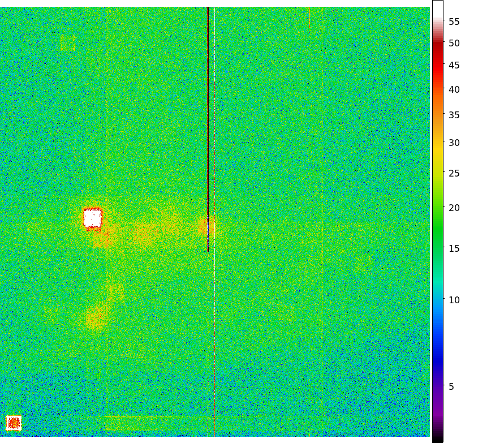
Task: Click the yellow hot spot below the white square
Action: (94, 319)
